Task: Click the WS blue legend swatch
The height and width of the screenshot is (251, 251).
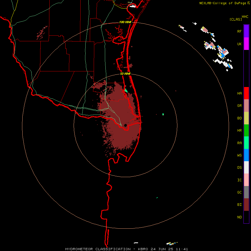Action: pos(246,155)
